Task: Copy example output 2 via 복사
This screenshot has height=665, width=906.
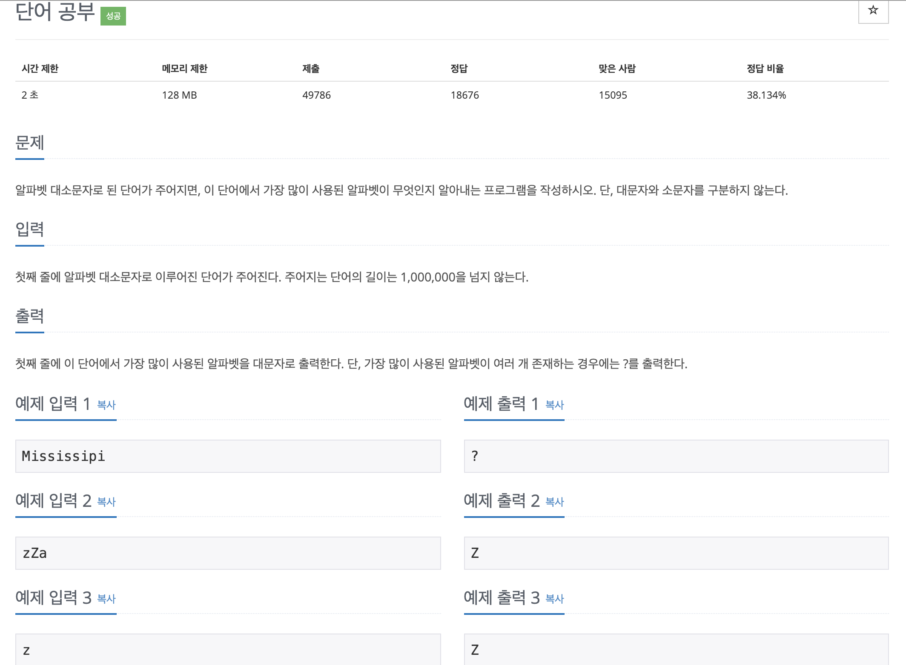Action: [x=554, y=502]
